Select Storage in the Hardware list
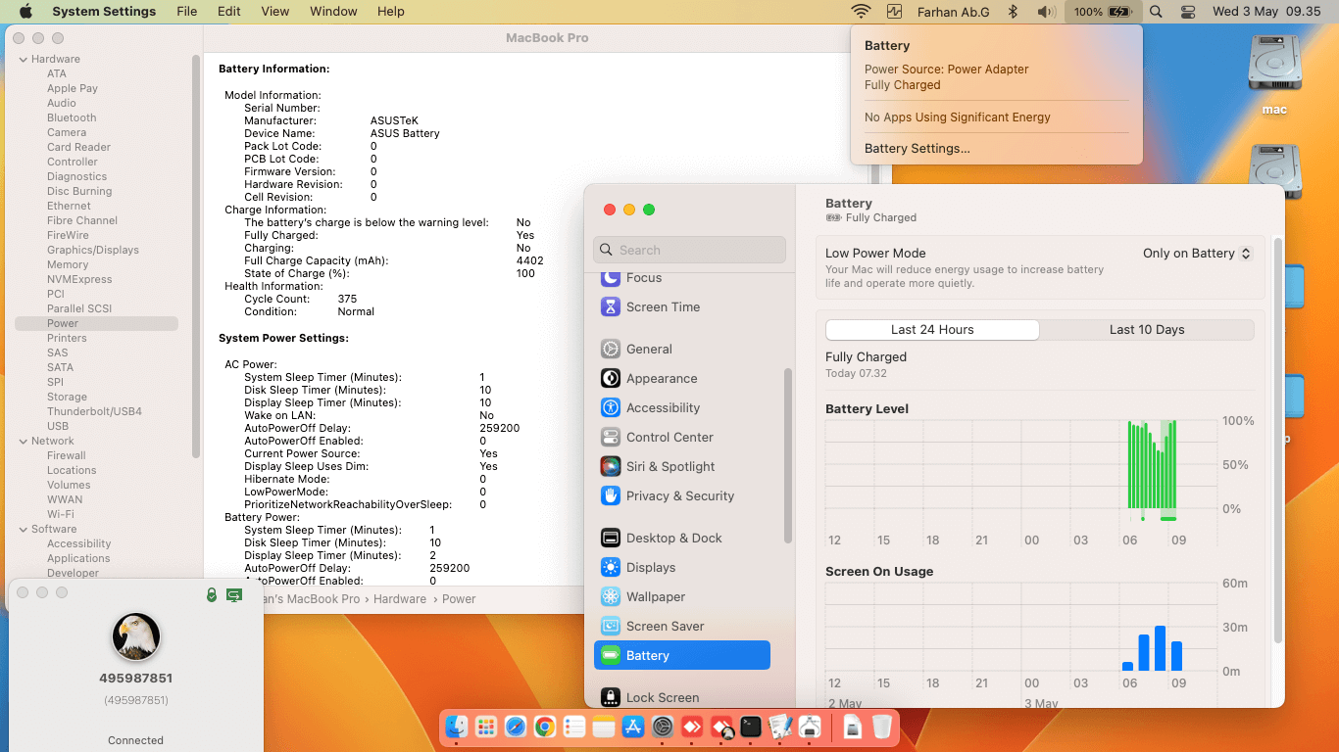 67,398
